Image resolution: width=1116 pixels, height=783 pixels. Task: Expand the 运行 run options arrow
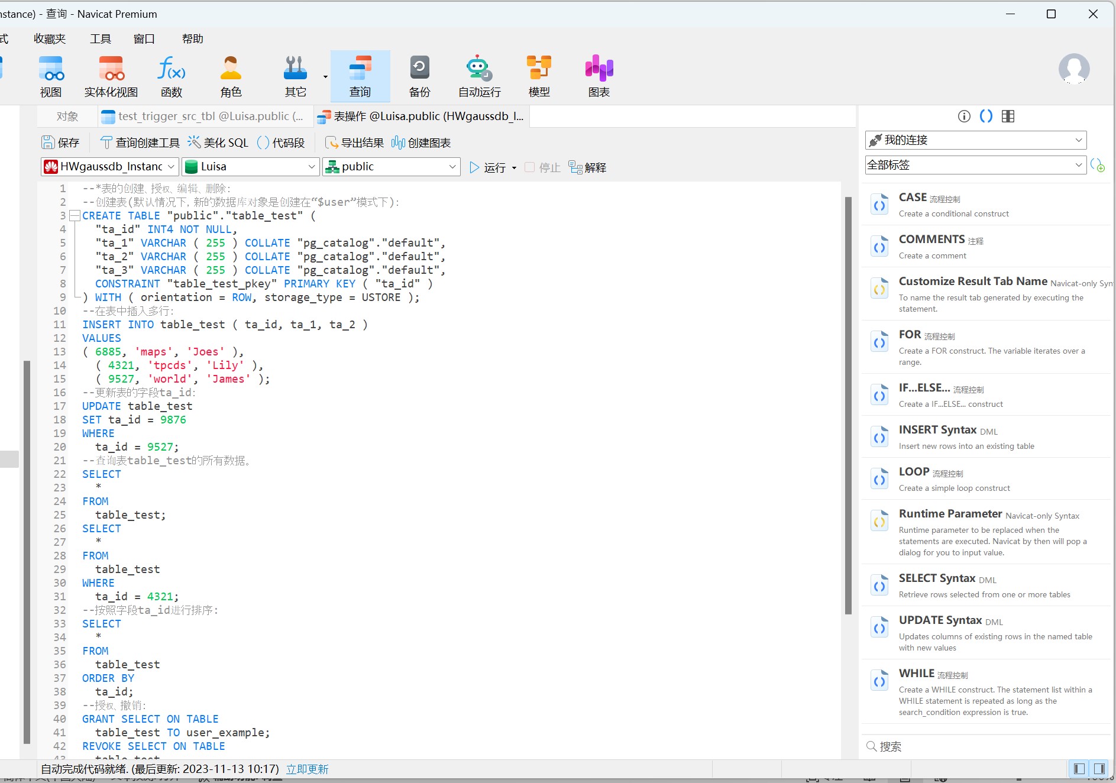[514, 167]
